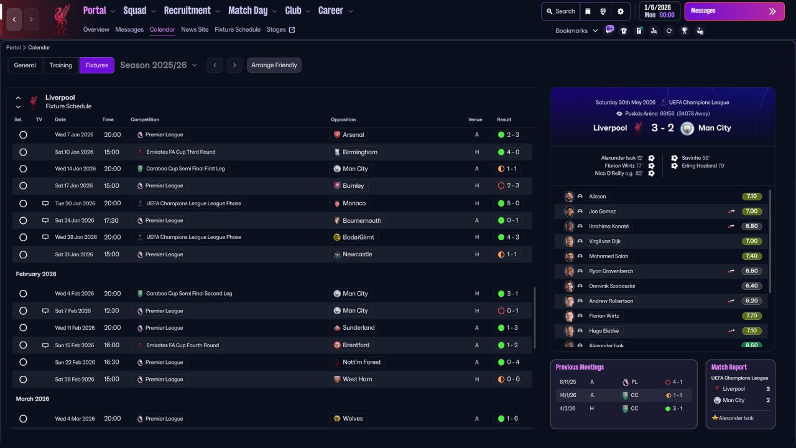Click the fixtures list vertical scrollbar
796x448 pixels.
coord(535,318)
